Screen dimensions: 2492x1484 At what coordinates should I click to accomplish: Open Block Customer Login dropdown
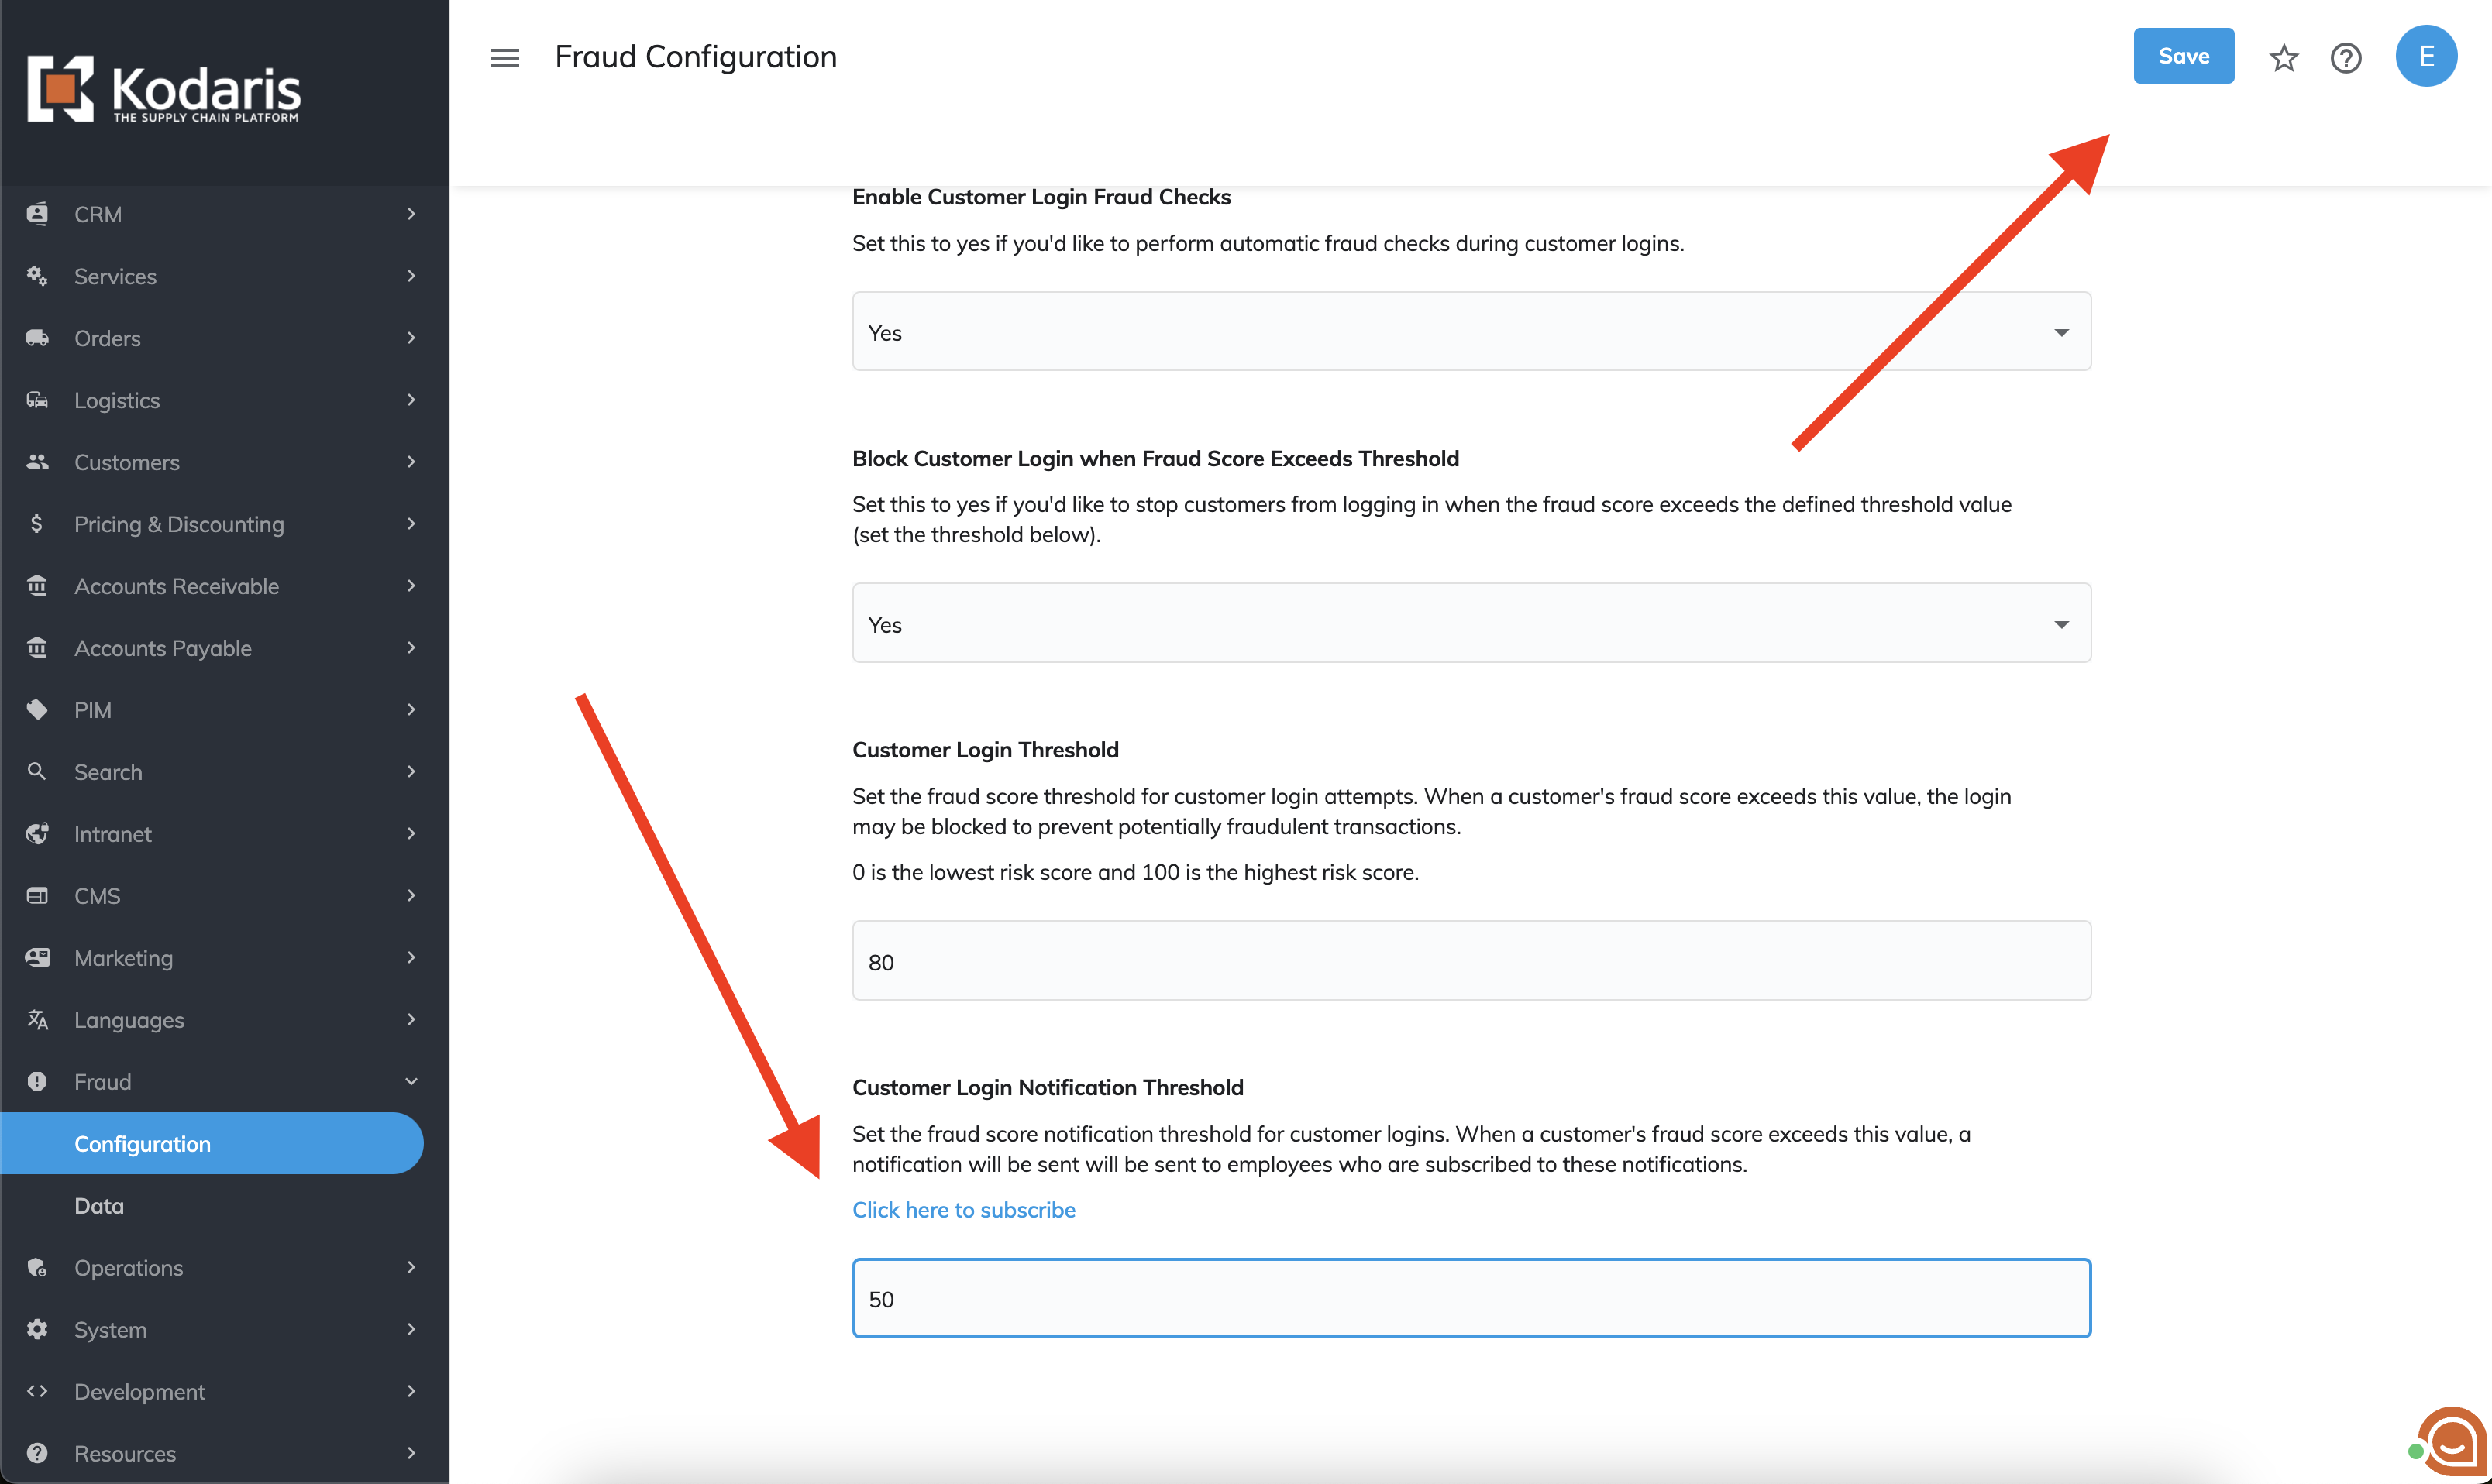[1471, 624]
